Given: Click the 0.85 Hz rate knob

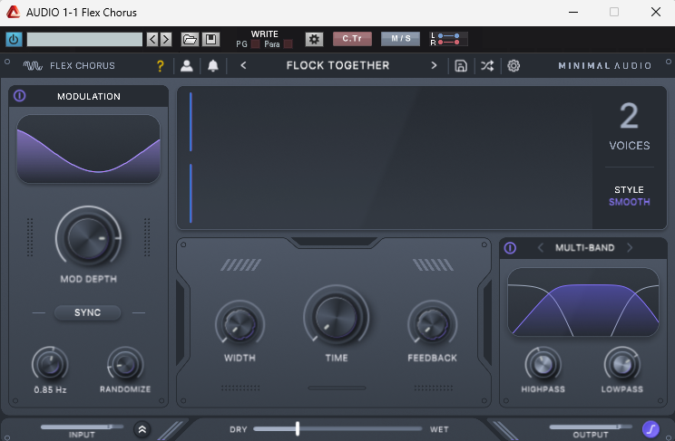Looking at the screenshot, I should click(50, 365).
